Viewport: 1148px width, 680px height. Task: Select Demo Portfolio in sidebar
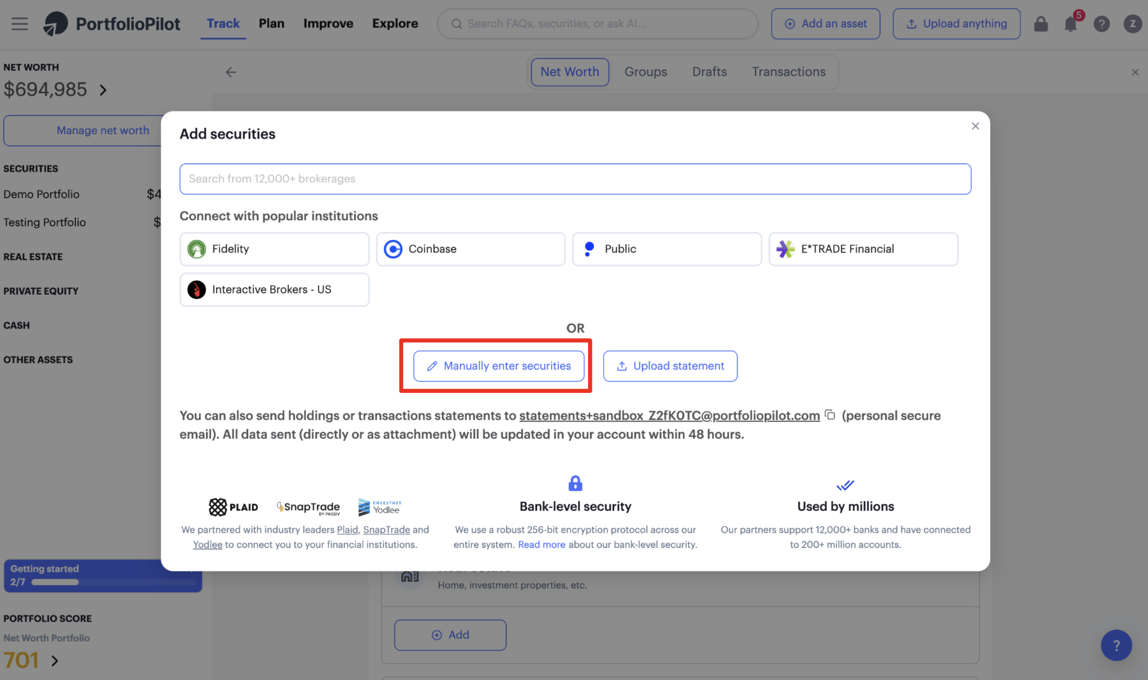[41, 194]
